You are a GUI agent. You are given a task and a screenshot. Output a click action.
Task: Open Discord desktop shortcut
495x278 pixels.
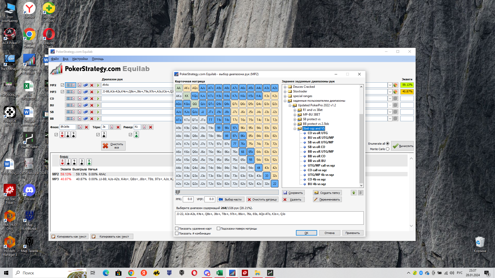click(29, 193)
